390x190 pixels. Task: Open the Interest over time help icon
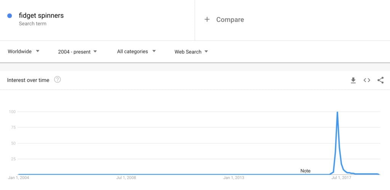coord(58,80)
